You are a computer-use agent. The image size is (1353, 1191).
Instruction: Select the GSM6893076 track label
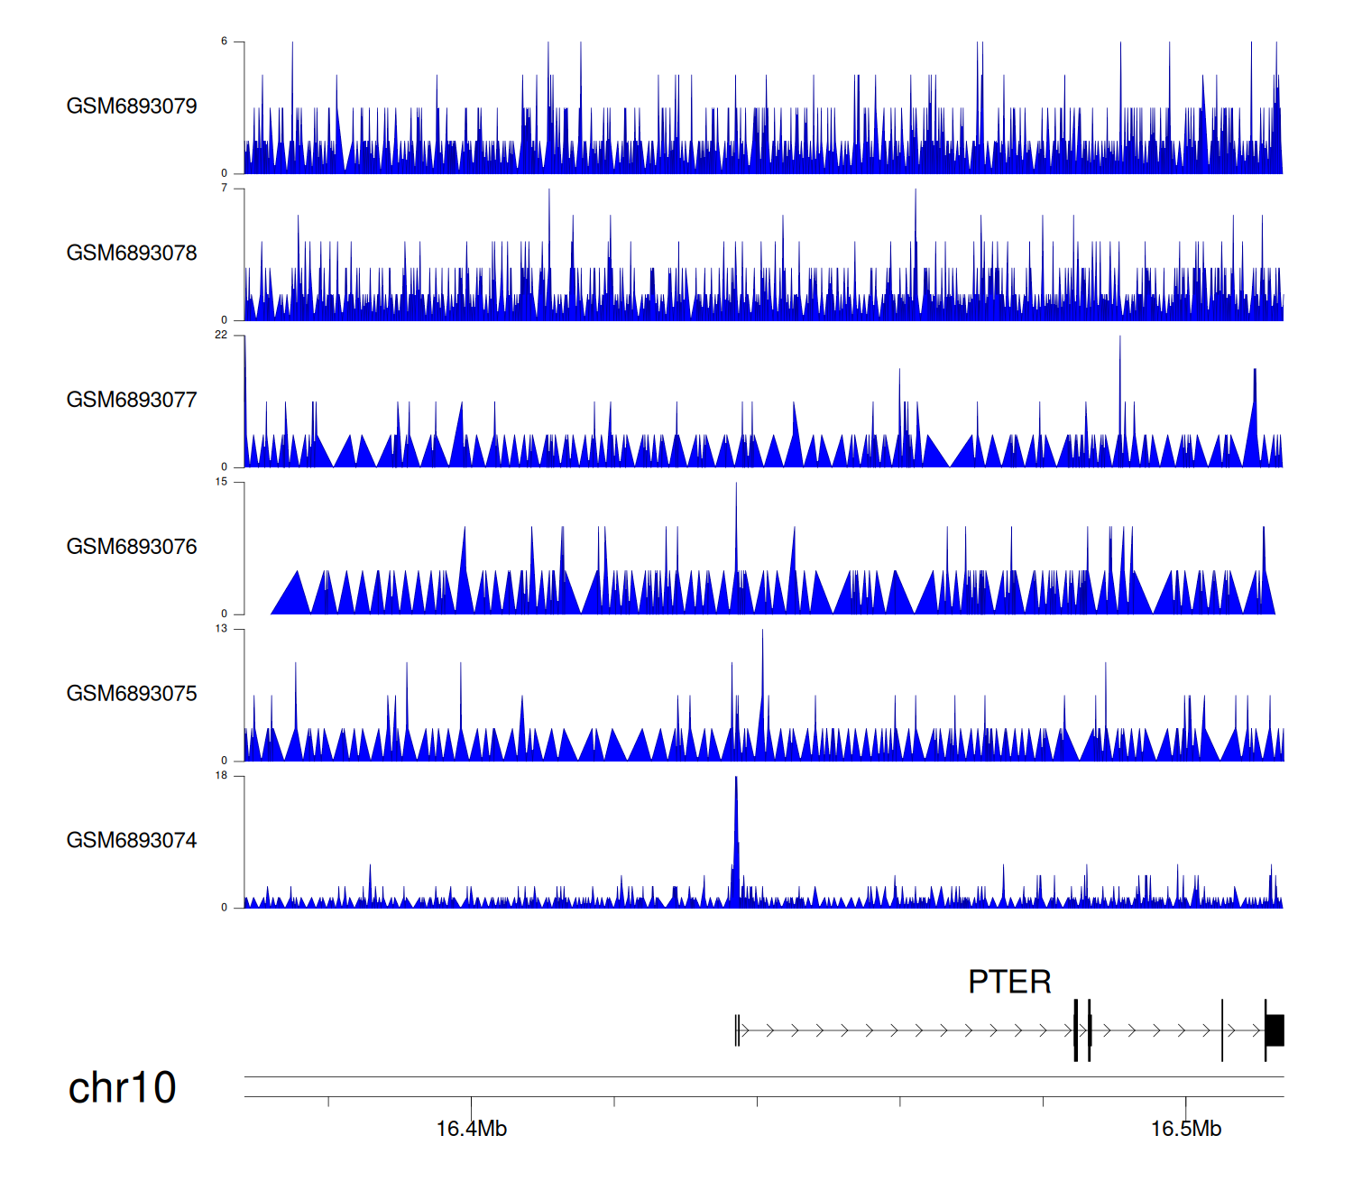(x=132, y=547)
